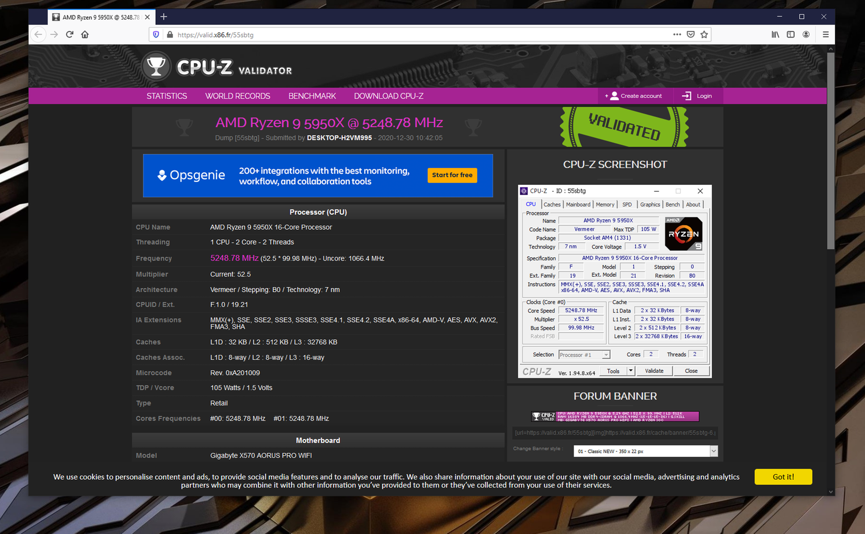Viewport: 865px width, 534px height.
Task: Click the Mainboard tab in CPU-Z screenshot
Action: [578, 205]
